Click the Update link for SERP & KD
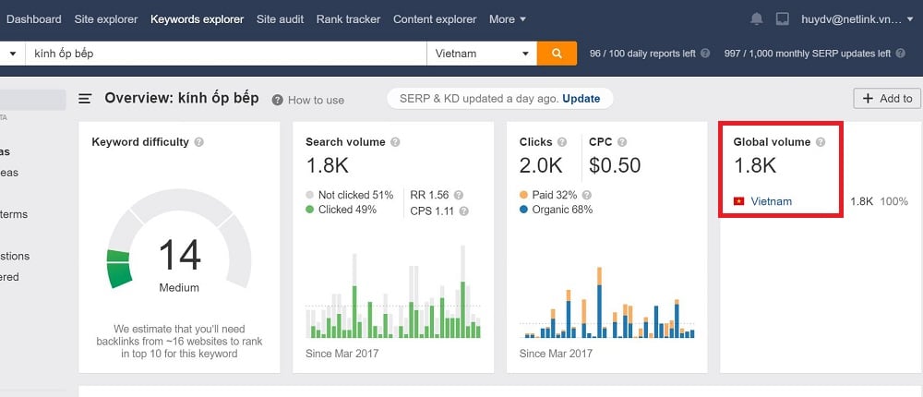The image size is (923, 397). pos(581,99)
